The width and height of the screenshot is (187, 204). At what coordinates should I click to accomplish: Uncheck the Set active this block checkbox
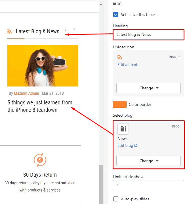coord(116,15)
